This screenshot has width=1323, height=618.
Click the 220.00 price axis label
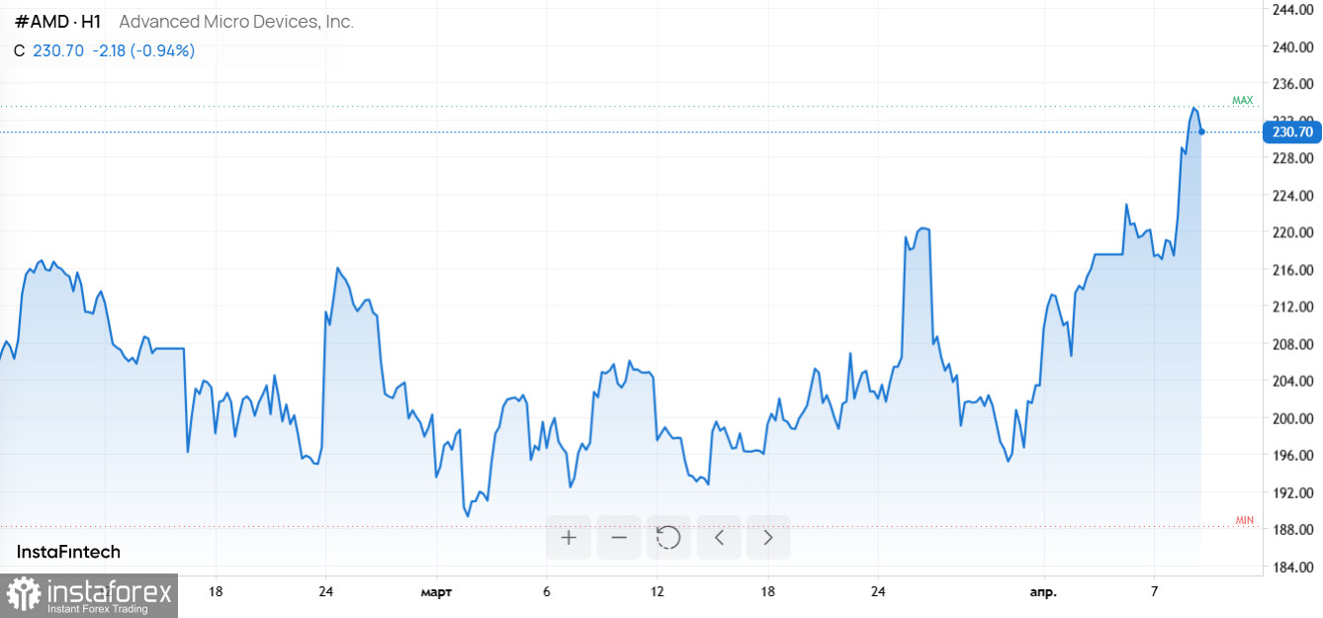(x=1295, y=232)
